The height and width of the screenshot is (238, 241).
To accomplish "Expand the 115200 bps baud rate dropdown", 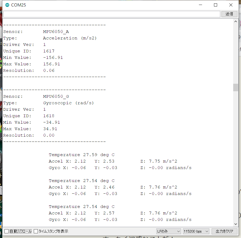I will 196,231.
